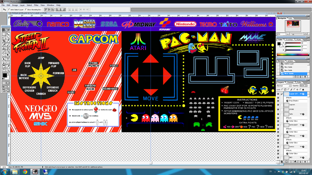Screen dimensions: 312x175
Task: Collapse Layer 27 effects triangle
Action: point(301,94)
